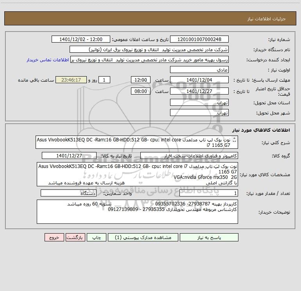Click the label 'تاریخ نیاز به کالا:'

[x=116, y=156]
